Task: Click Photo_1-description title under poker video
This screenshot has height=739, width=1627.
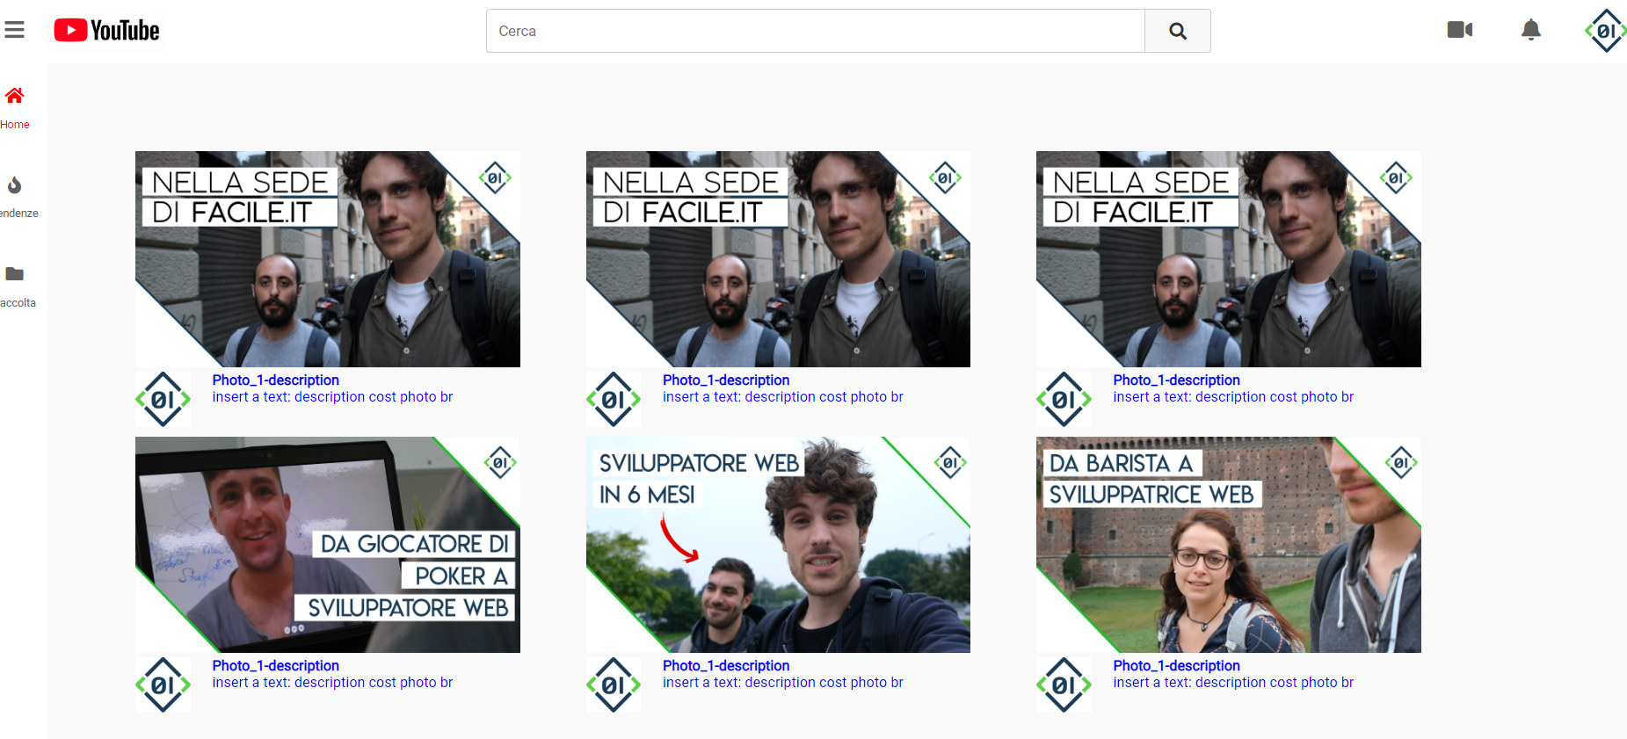Action: pyautogui.click(x=276, y=666)
